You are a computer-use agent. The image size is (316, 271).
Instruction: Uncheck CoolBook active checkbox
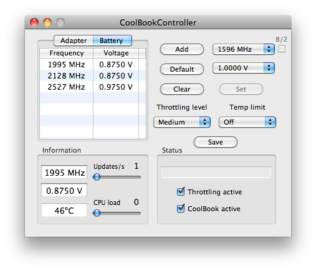coord(181,209)
